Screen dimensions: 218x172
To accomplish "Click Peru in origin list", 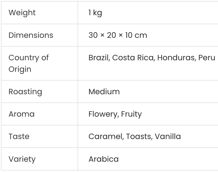I will click(x=207, y=58).
